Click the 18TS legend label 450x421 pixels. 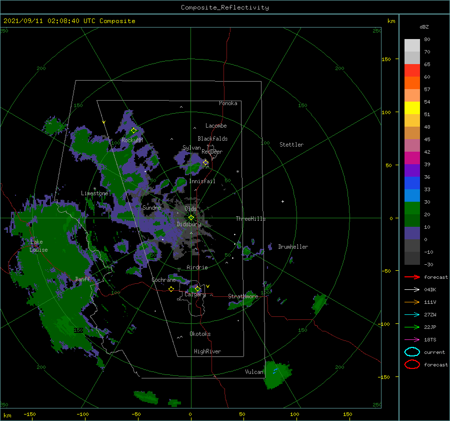click(x=430, y=340)
